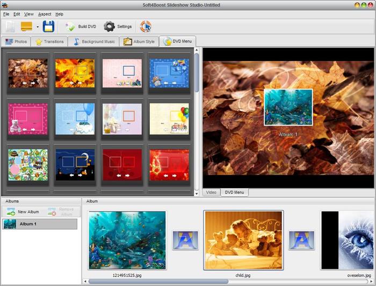Viewport: 376px width, 286px height.
Task: Switch preview to the Video tab
Action: pyautogui.click(x=211, y=192)
